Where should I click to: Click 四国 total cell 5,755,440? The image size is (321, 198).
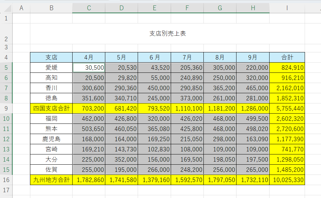pos(287,109)
